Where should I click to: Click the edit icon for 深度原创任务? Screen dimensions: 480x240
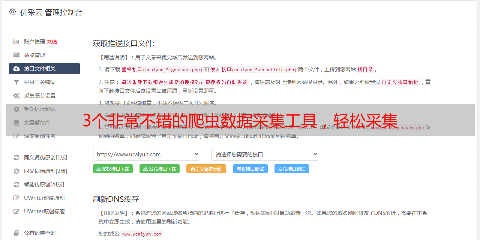(x=16, y=136)
